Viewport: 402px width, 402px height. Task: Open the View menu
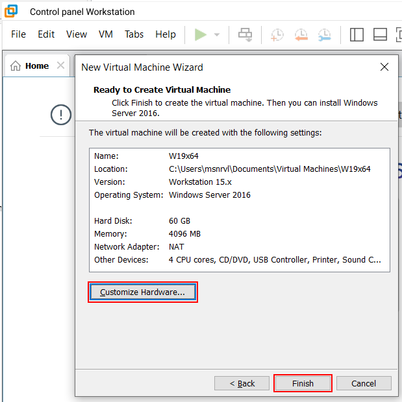tap(76, 34)
